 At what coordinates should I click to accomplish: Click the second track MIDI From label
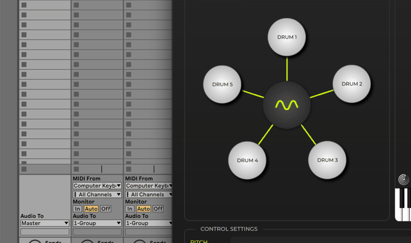click(86, 178)
